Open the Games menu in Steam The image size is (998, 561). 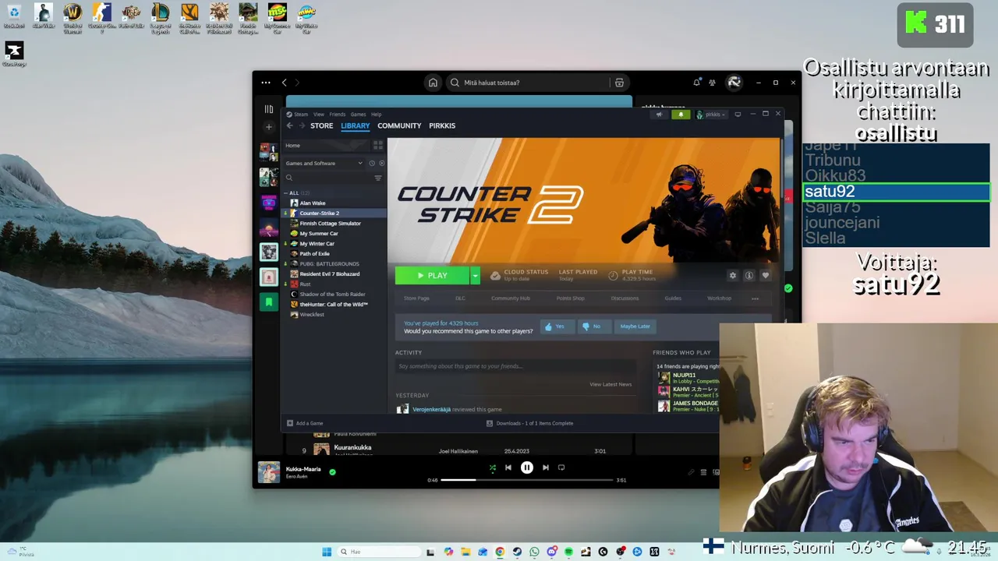pyautogui.click(x=358, y=115)
